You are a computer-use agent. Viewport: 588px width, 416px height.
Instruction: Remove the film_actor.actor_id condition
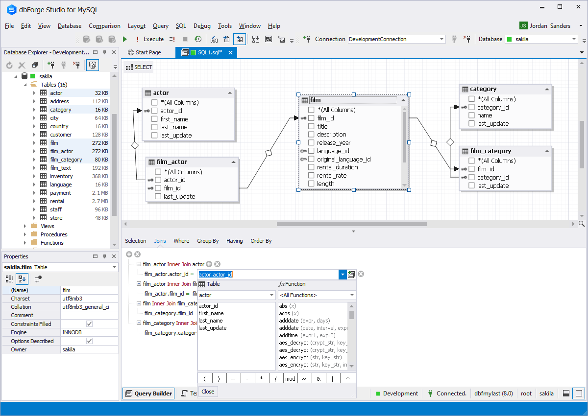(361, 274)
